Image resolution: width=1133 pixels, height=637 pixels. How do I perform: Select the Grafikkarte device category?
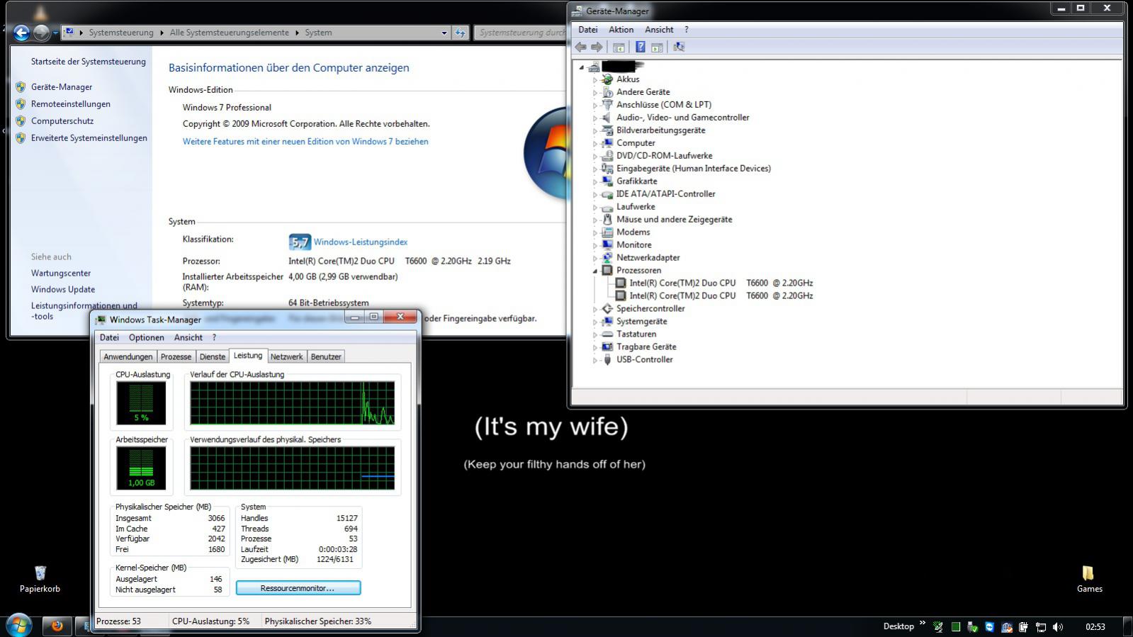click(x=636, y=181)
